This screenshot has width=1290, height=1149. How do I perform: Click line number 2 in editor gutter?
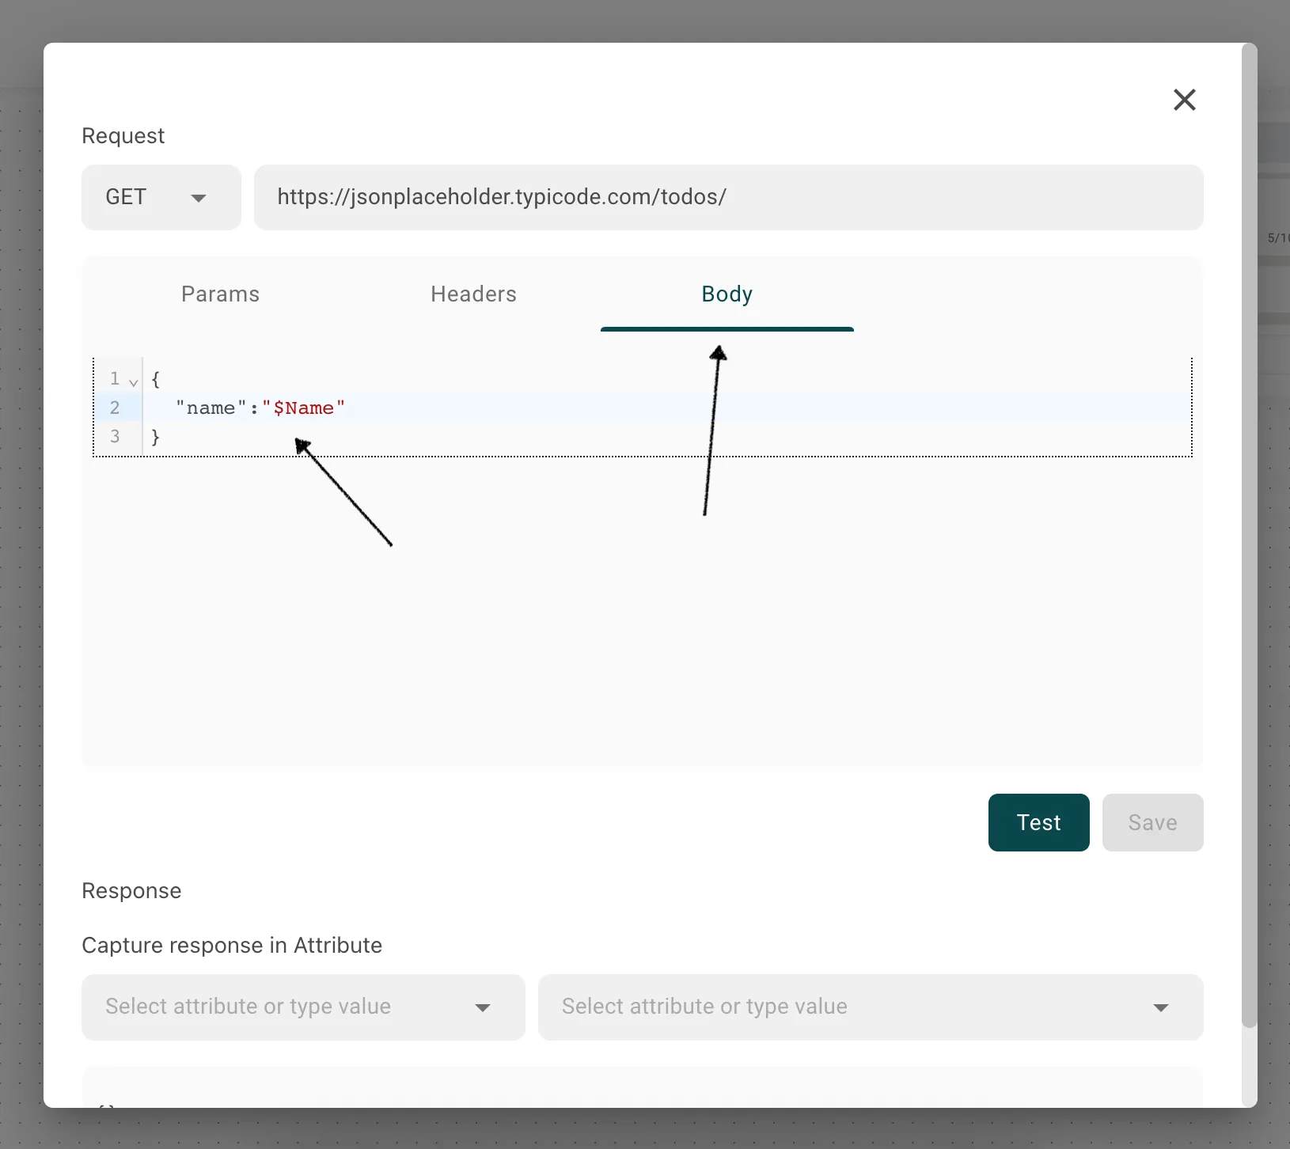pyautogui.click(x=116, y=408)
